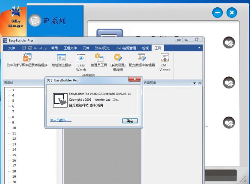250x184 pixels.
Task: Select tree item 8 in directory tree
Action: coord(13,117)
